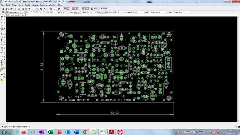Click the Undo arrow icon

point(43,9)
